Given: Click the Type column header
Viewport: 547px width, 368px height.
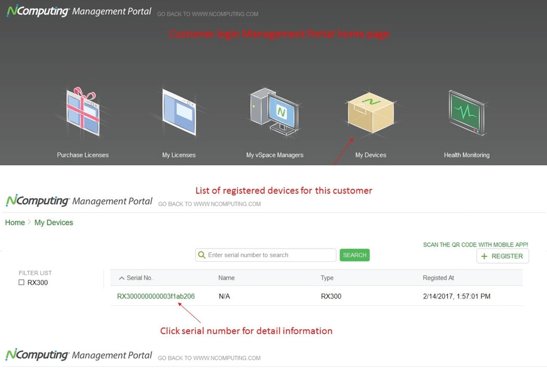Looking at the screenshot, I should coord(327,278).
